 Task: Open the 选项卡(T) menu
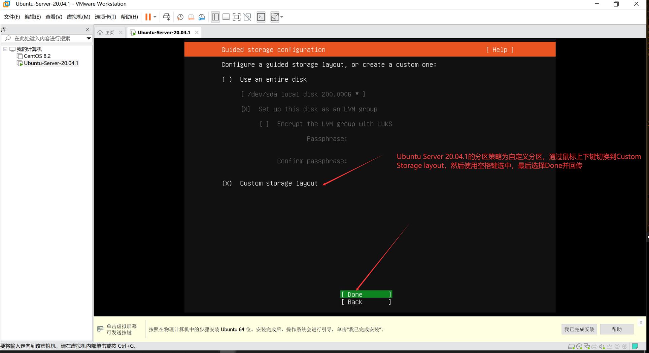105,17
